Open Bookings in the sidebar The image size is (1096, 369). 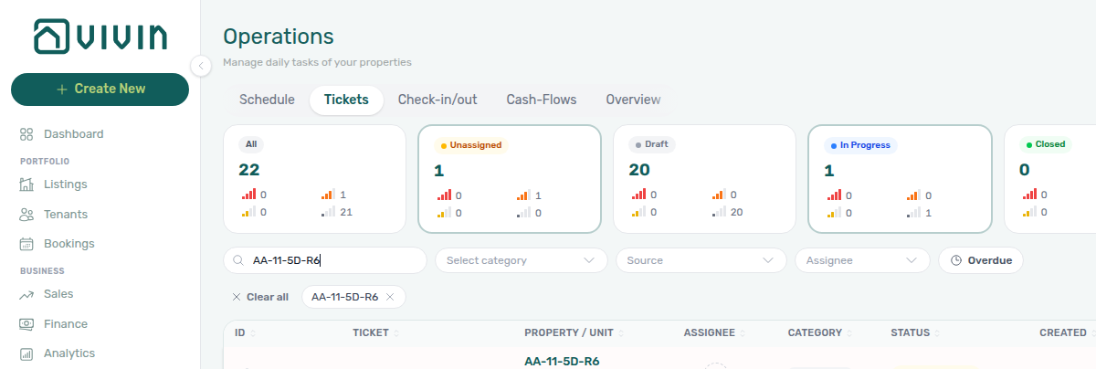(x=68, y=244)
